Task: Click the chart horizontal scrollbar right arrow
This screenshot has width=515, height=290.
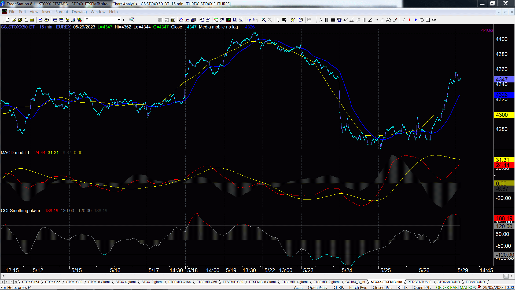Action: tap(512, 276)
